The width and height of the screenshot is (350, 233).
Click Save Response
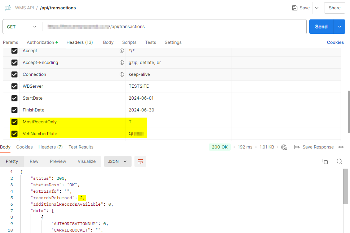pos(318,147)
